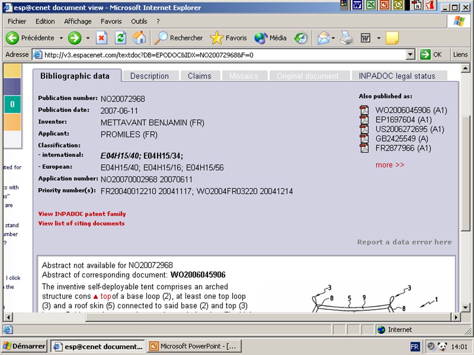The image size is (474, 355).
Task: Switch to Microsoft PowerPoint taskbar button
Action: [x=194, y=346]
